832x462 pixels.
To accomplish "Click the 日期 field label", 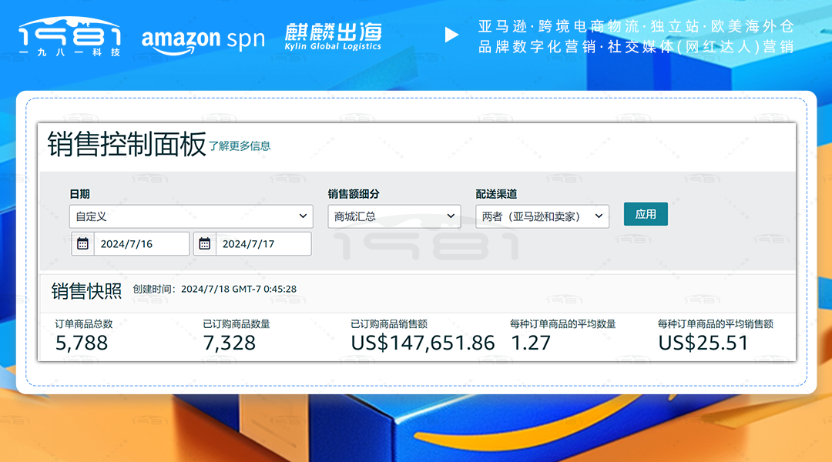I will pos(79,194).
